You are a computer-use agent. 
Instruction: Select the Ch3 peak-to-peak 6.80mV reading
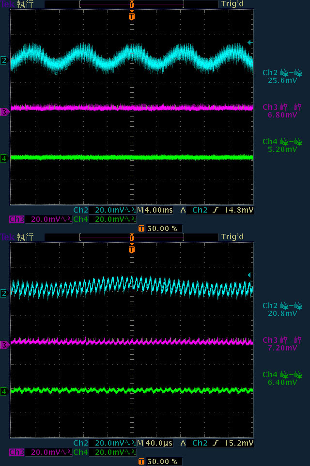coord(282,111)
